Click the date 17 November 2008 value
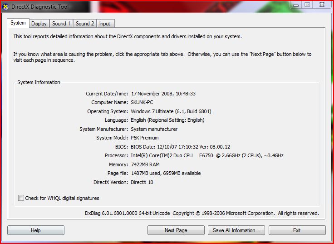Image resolution: width=334 pixels, height=244 pixels. [163, 94]
